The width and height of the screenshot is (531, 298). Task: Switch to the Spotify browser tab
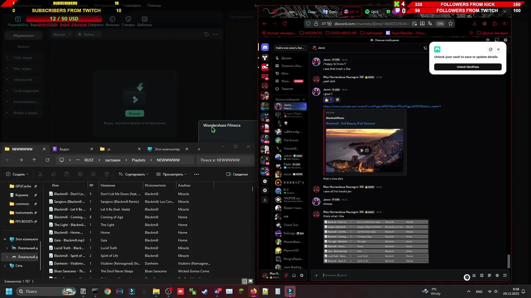coord(372,12)
